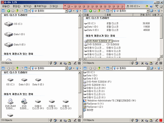Click the lightning icon in top-left pane status bar
The width and height of the screenshot is (164, 123).
51,63
